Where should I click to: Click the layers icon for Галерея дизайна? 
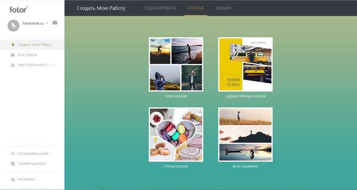(13, 163)
